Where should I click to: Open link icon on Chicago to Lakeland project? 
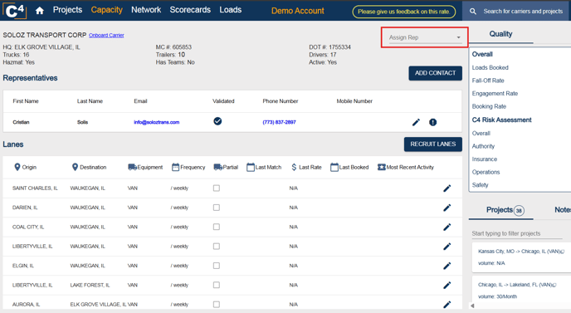point(554,285)
